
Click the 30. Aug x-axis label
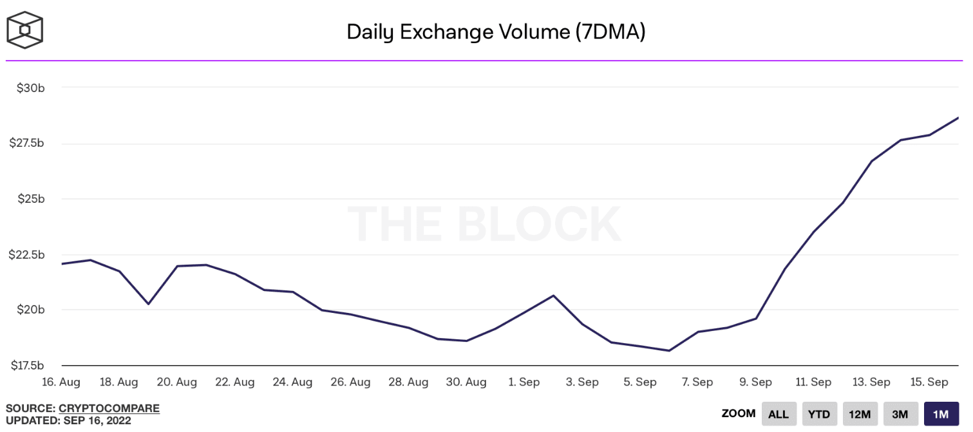point(466,382)
